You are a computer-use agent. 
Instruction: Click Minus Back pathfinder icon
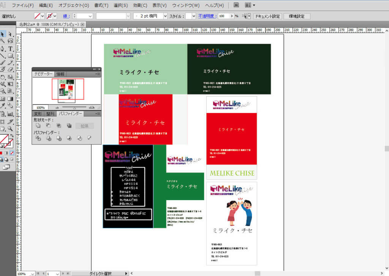click(x=89, y=138)
